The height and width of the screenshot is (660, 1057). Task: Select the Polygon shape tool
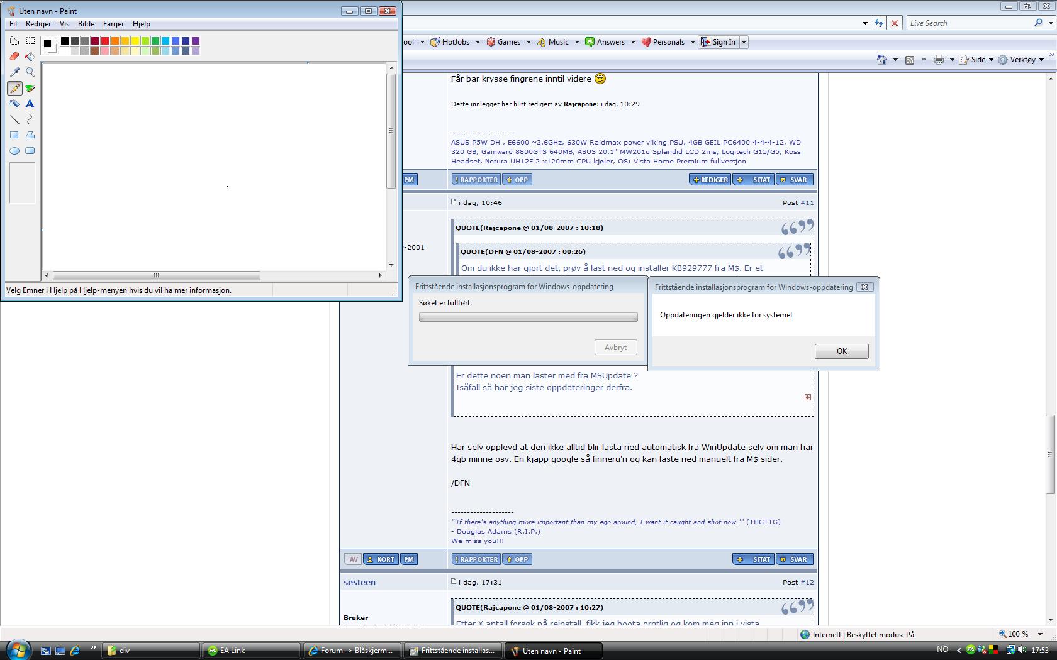pyautogui.click(x=30, y=135)
